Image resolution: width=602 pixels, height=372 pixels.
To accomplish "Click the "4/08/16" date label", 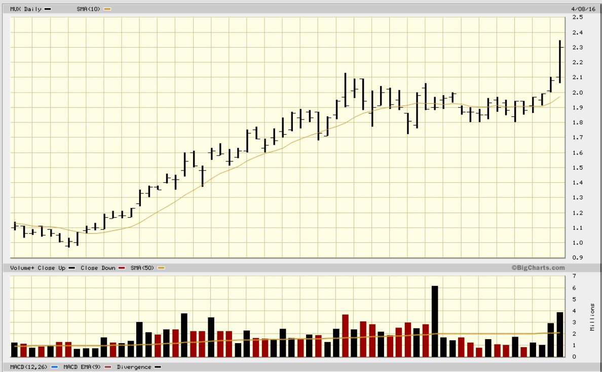I will 584,9.
